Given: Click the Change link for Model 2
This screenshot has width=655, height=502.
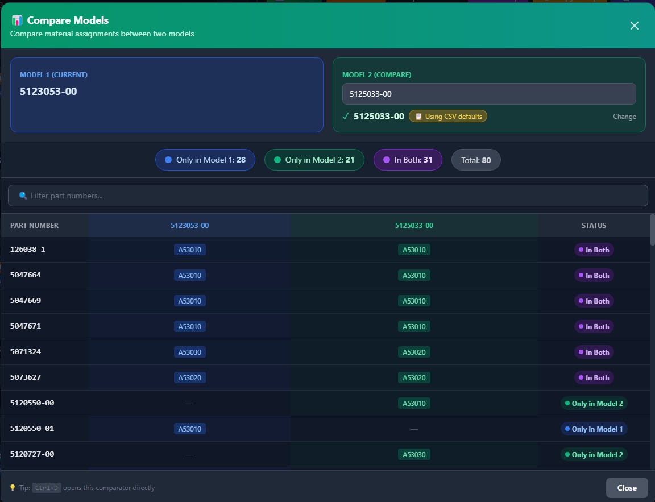Looking at the screenshot, I should pyautogui.click(x=624, y=117).
